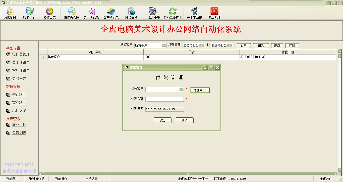Click the note icon beside 营业统计
The height and width of the screenshot is (182, 343).
[8, 125]
